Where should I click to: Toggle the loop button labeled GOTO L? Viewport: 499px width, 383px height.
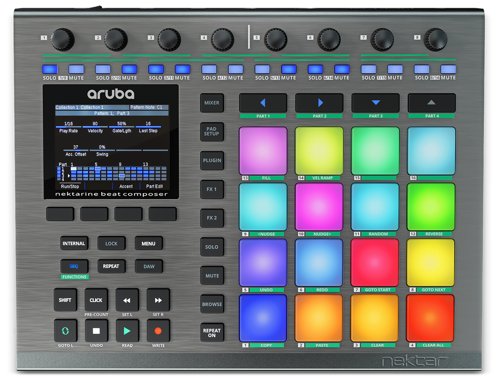point(65,331)
